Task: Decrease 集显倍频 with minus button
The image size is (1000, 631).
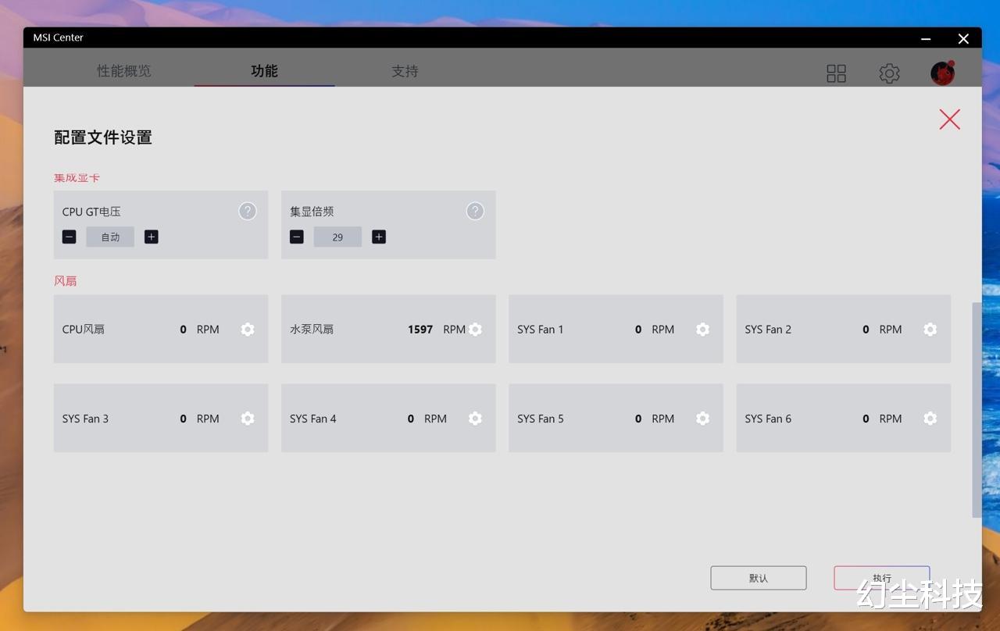Action: (x=297, y=237)
